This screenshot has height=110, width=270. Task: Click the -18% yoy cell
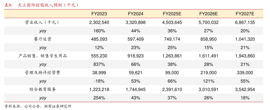click(x=99, y=81)
